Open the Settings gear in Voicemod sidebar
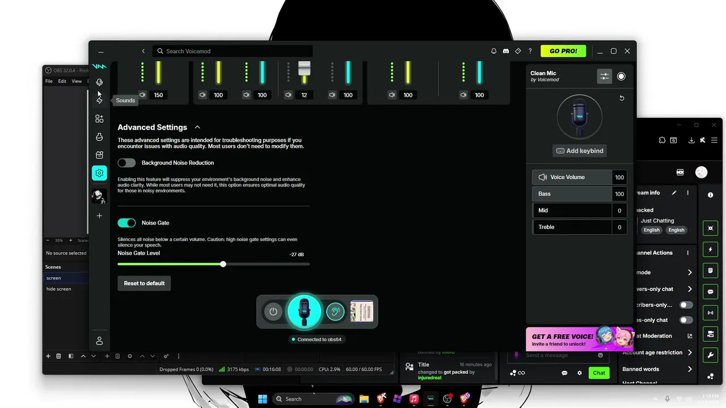Screen dimensions: 726x408 click(x=99, y=173)
